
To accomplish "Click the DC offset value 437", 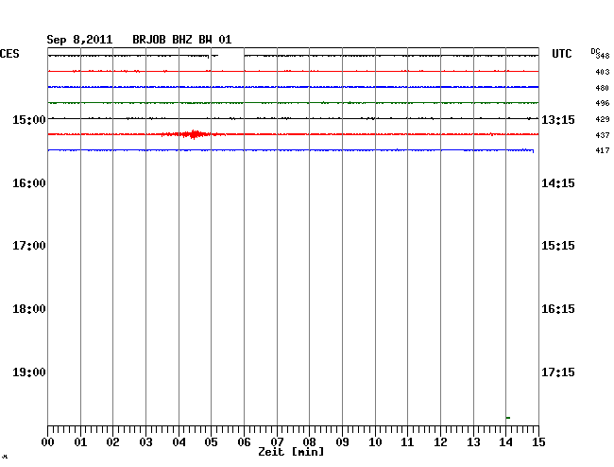I will click(x=603, y=135).
